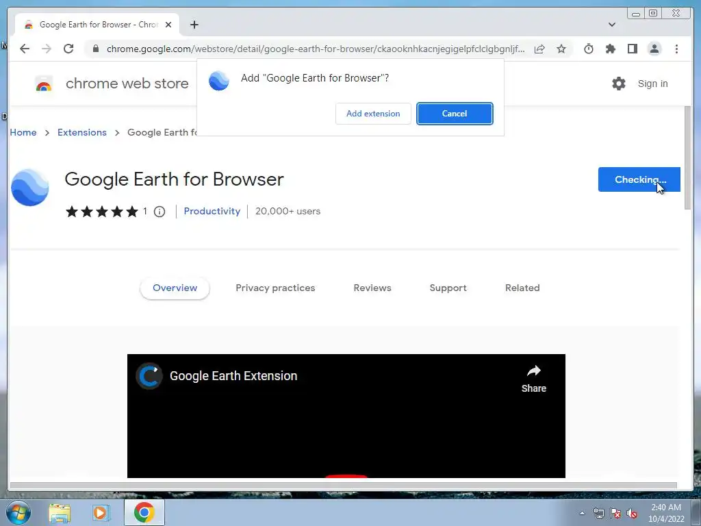Open the stopwatch extension icon
Screen dimensions: 701x526
tap(589, 49)
